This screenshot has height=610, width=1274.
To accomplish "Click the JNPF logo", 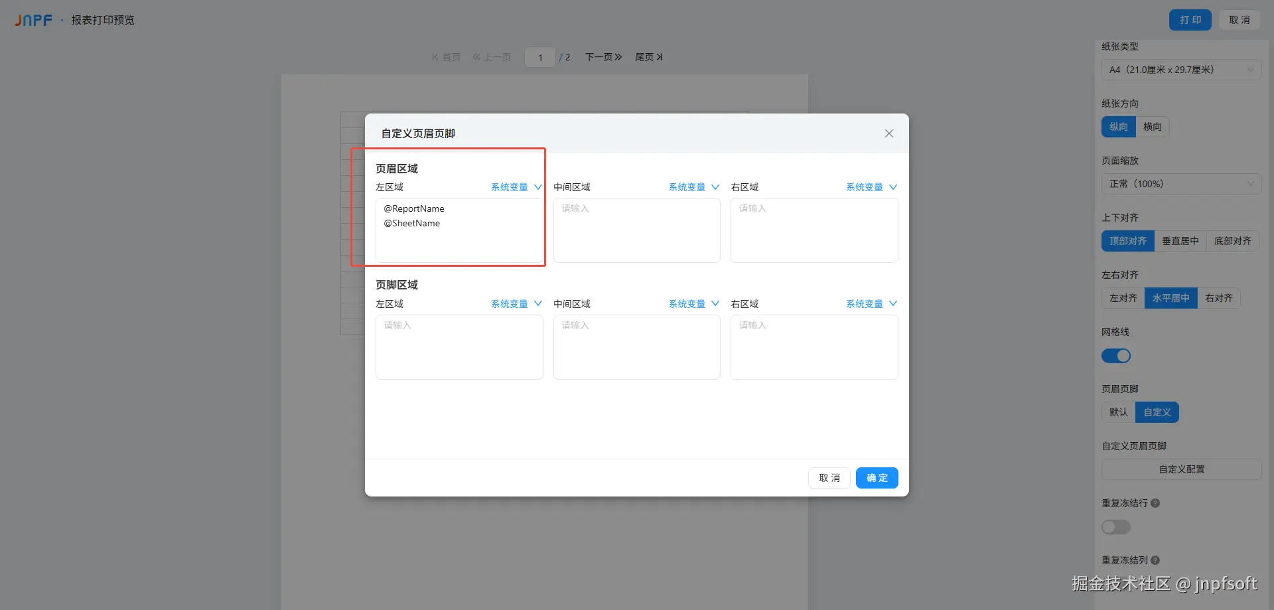I will [x=34, y=20].
